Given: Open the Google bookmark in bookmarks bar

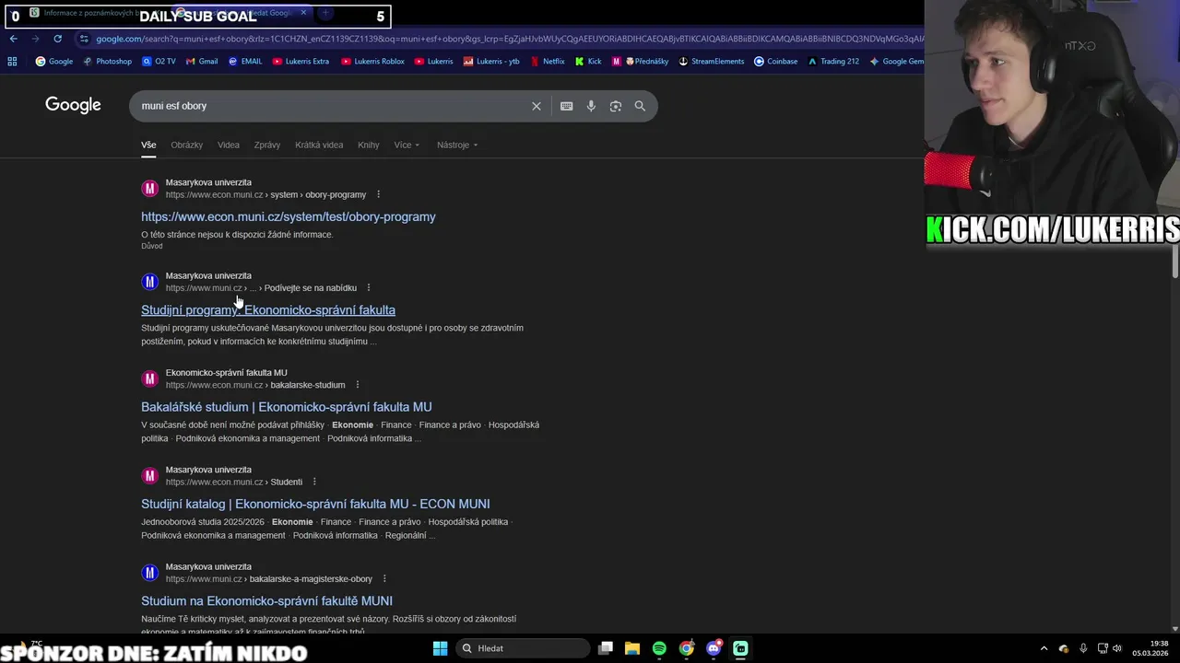Looking at the screenshot, I should click(x=54, y=62).
